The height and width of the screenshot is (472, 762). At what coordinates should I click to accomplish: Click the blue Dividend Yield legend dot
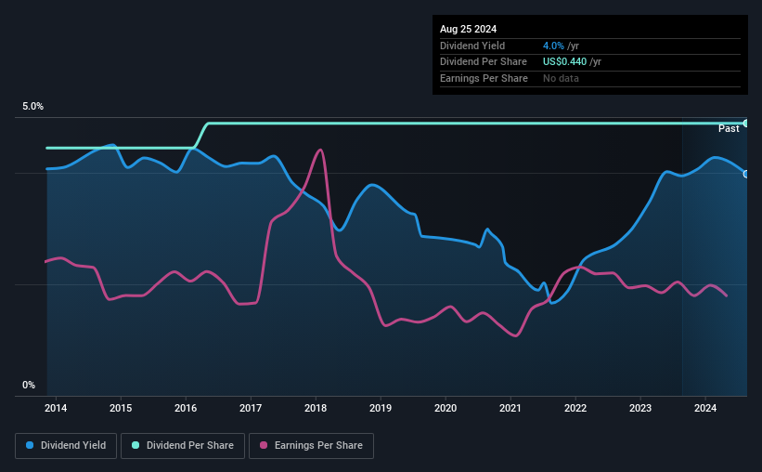coord(30,445)
